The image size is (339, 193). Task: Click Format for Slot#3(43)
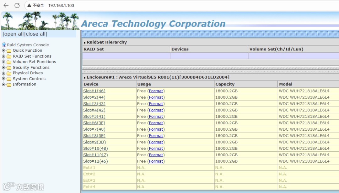pyautogui.click(x=156, y=104)
